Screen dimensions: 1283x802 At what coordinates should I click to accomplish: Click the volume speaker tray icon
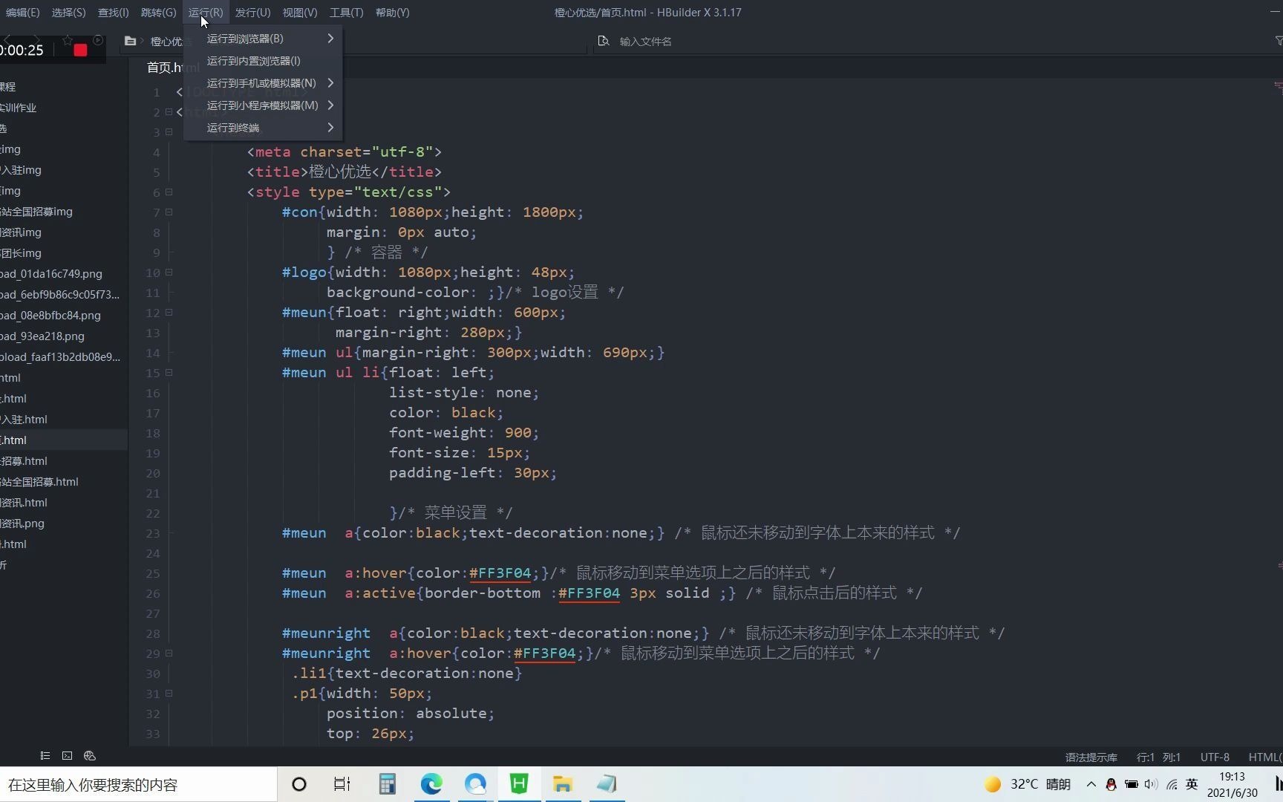(1151, 784)
